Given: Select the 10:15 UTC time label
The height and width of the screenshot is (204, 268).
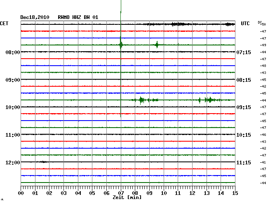Looking at the screenshot, I should [244, 135].
